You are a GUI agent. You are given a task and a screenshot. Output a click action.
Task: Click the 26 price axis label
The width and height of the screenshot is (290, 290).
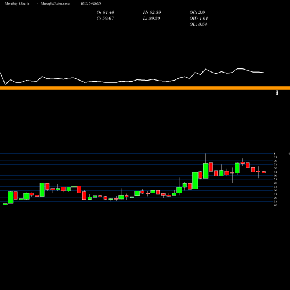coord(275,198)
